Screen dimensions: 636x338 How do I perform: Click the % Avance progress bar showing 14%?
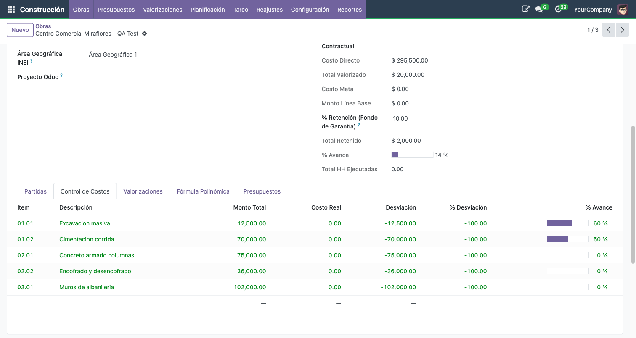[412, 155]
